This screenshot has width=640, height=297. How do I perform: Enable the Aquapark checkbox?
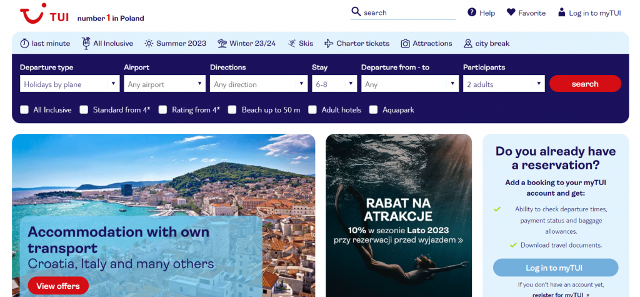click(x=374, y=109)
